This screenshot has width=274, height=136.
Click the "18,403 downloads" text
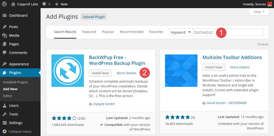pos(179,124)
